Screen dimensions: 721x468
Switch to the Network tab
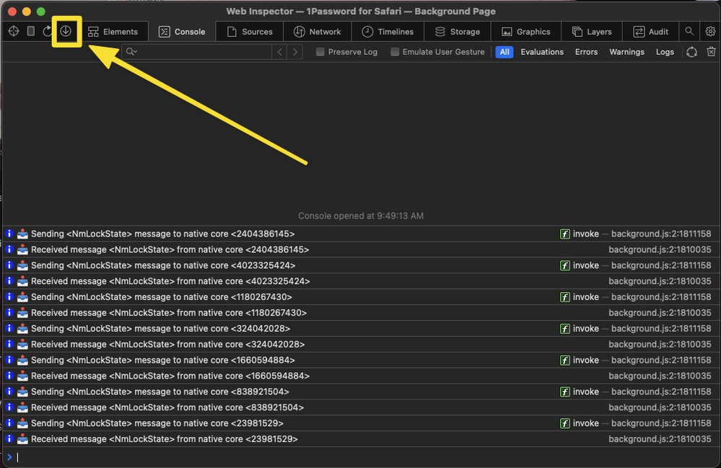click(x=318, y=32)
